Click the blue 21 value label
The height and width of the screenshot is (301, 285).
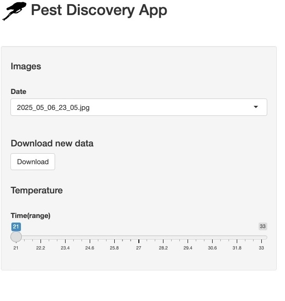click(16, 227)
